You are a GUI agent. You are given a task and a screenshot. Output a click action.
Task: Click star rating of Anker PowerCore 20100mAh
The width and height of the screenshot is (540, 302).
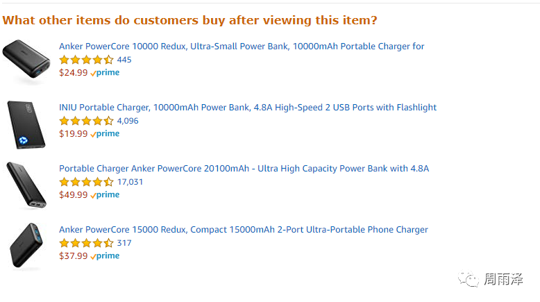[86, 182]
